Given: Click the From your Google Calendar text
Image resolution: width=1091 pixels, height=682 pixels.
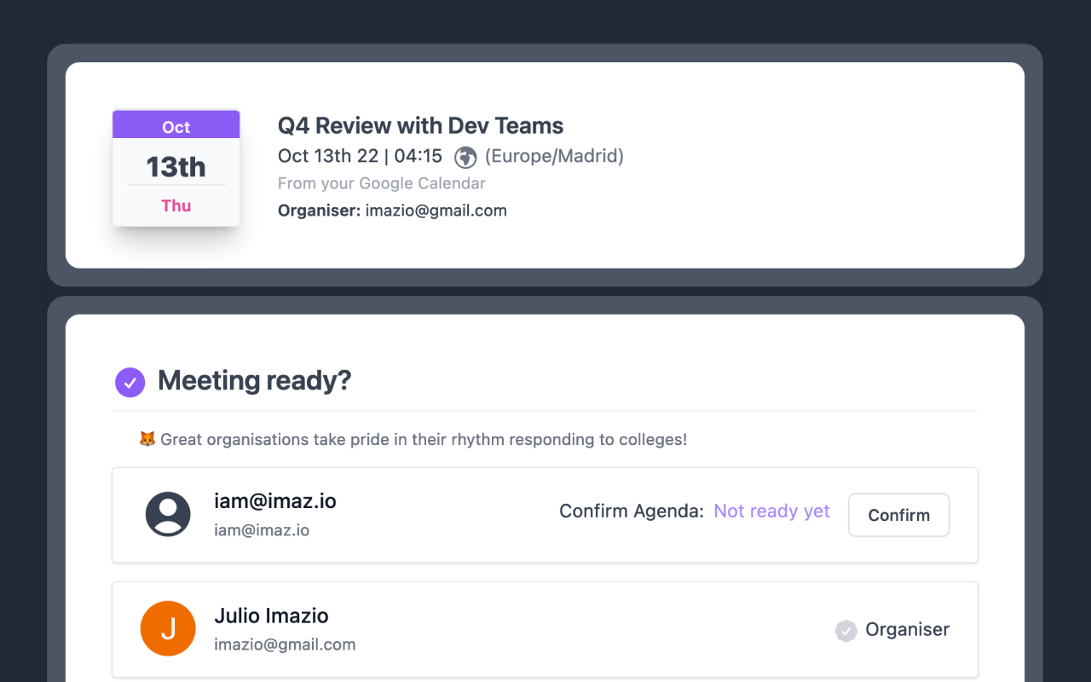Looking at the screenshot, I should pos(382,183).
